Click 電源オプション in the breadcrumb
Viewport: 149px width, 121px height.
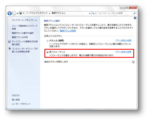point(59,13)
